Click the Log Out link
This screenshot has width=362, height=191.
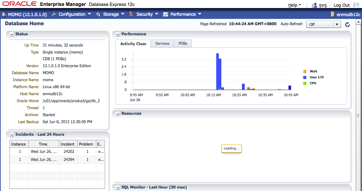point(342,5)
